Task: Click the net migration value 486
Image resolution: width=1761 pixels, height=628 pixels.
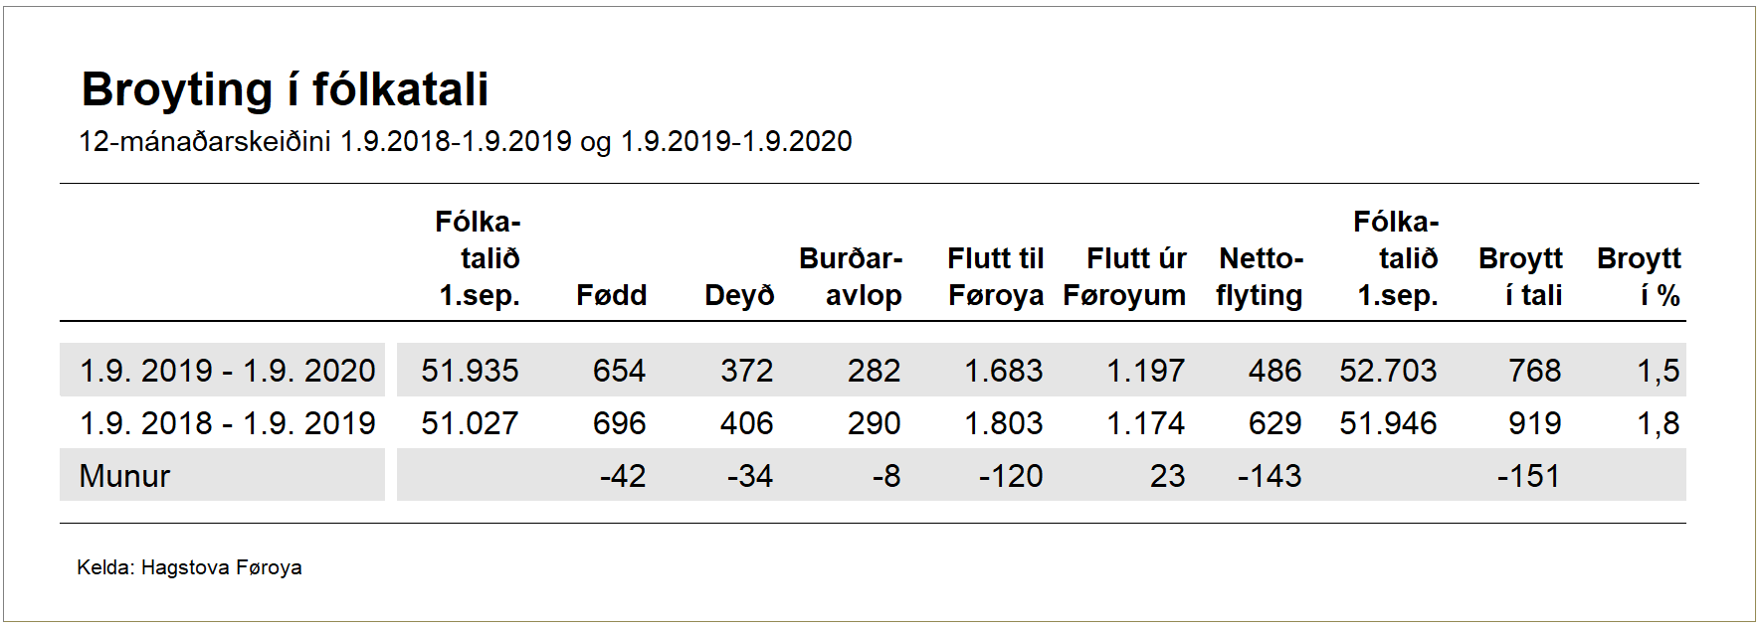Action: click(x=1274, y=371)
